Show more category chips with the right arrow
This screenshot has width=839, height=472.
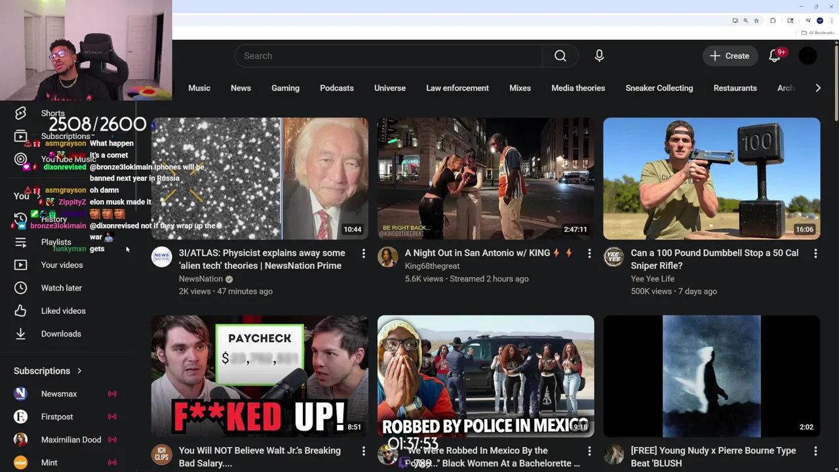tap(817, 88)
